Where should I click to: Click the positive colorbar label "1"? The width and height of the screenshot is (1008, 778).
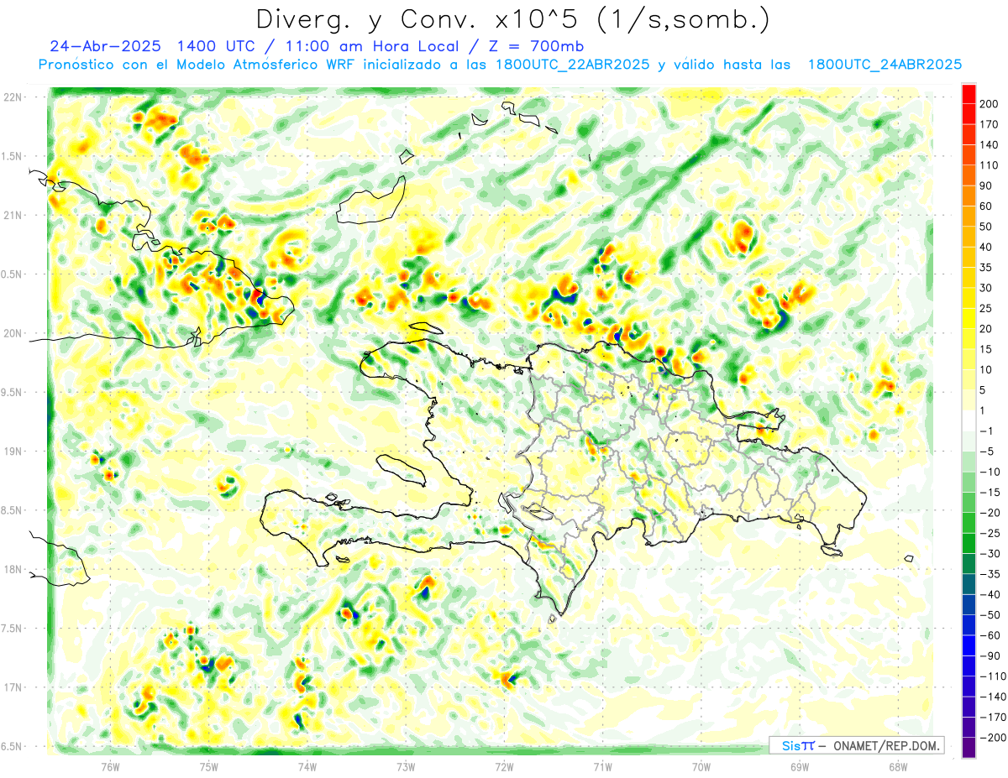(x=983, y=410)
